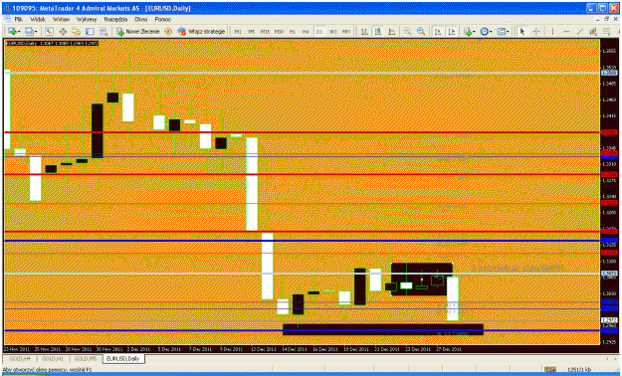This screenshot has width=622, height=376.
Task: Select the Fibonacci retracement tool
Action: tap(607, 32)
